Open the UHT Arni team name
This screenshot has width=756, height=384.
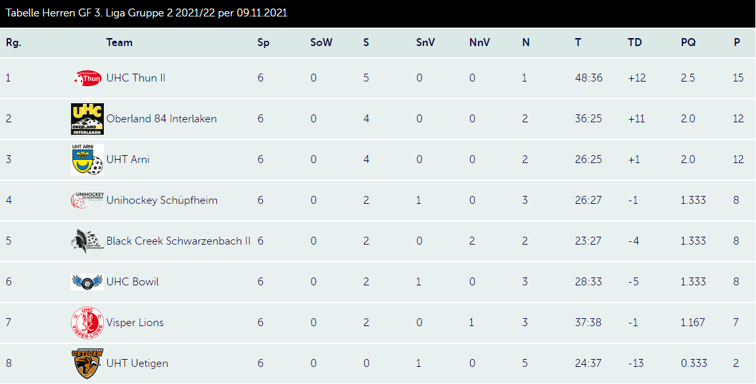[128, 159]
